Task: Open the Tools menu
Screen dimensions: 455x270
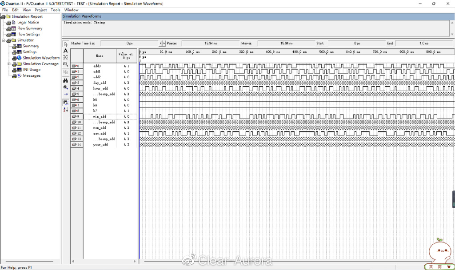Action: pyautogui.click(x=56, y=10)
